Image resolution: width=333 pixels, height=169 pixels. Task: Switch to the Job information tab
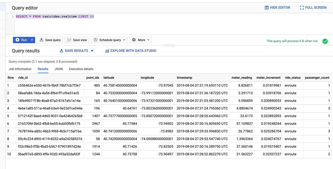pyautogui.click(x=20, y=69)
